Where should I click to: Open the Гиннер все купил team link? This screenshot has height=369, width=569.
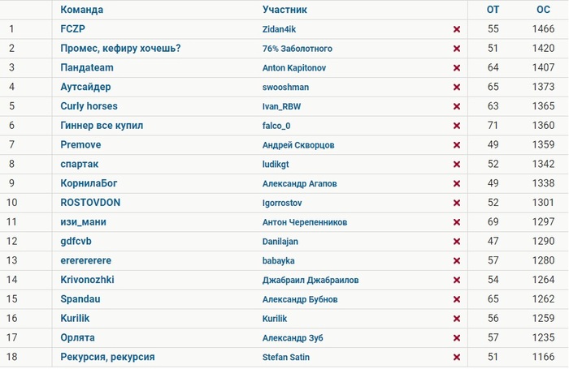(x=102, y=125)
